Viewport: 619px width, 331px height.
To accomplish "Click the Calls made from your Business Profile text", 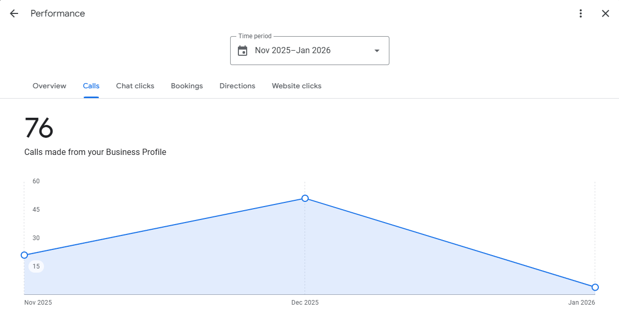I will point(95,152).
